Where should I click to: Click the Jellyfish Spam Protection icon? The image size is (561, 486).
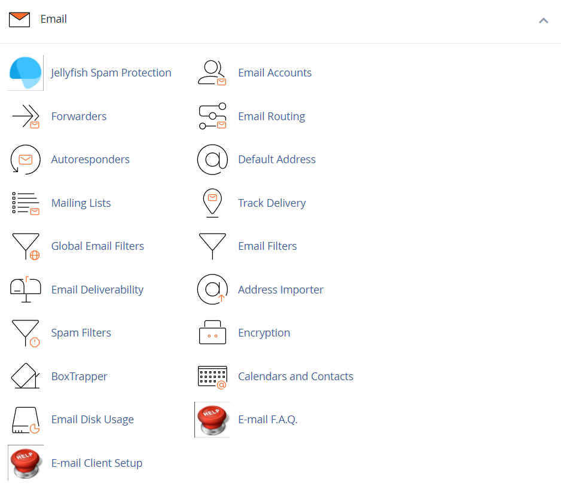[x=25, y=73]
